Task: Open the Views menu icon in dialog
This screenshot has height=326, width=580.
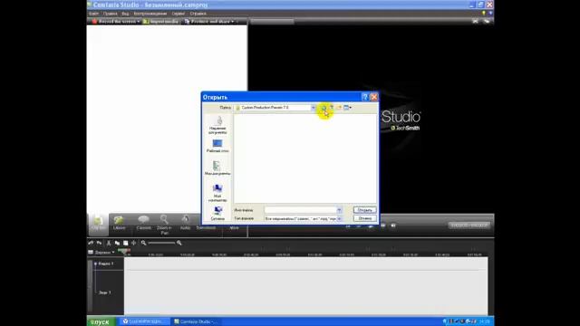Action: (x=347, y=108)
